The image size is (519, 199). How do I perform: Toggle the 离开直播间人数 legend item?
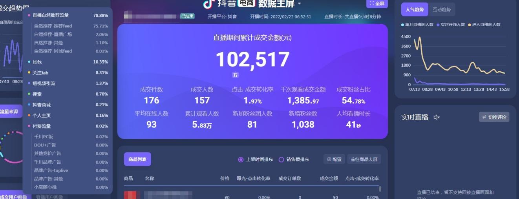click(417, 25)
